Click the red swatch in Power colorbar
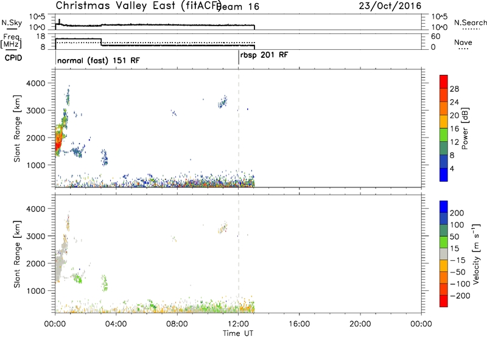This screenshot has height=337, width=487. point(444,82)
